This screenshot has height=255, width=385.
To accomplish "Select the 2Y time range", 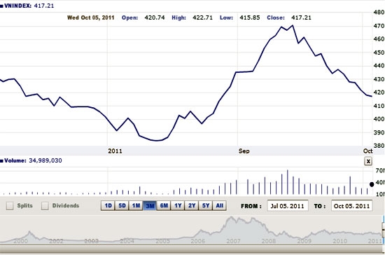I will coord(192,206).
